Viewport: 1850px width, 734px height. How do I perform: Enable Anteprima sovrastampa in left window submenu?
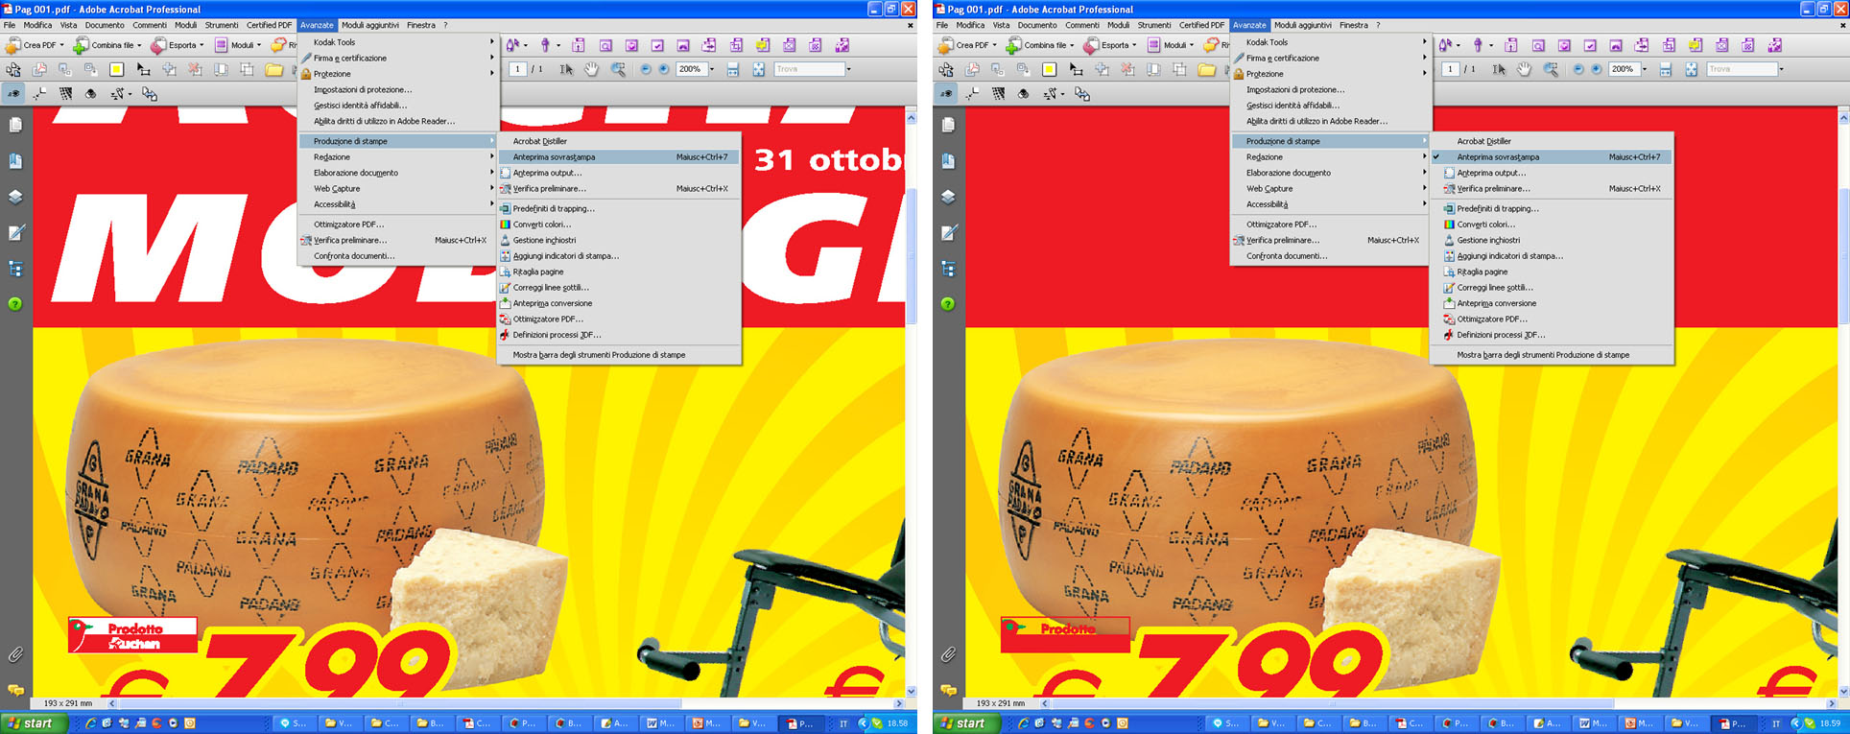pyautogui.click(x=620, y=157)
